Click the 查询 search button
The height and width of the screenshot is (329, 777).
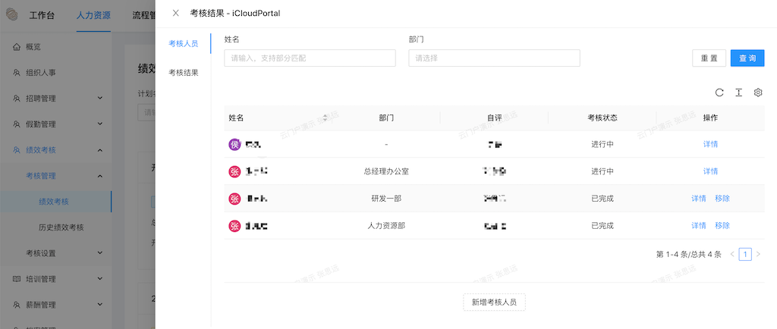[x=747, y=58]
